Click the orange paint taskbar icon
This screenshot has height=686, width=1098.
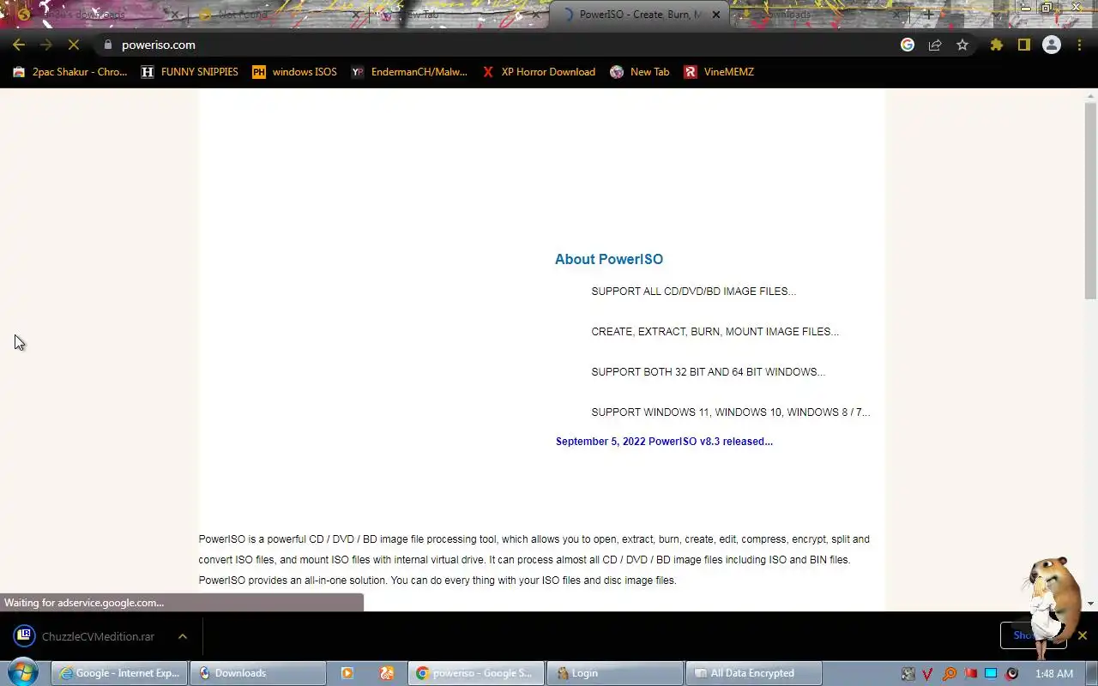(x=387, y=673)
